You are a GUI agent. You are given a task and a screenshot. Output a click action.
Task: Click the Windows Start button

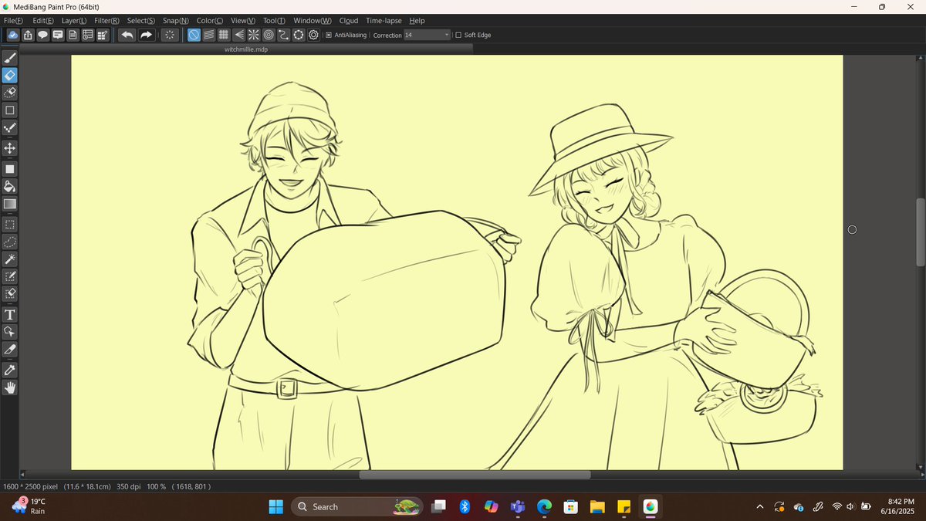tap(275, 507)
